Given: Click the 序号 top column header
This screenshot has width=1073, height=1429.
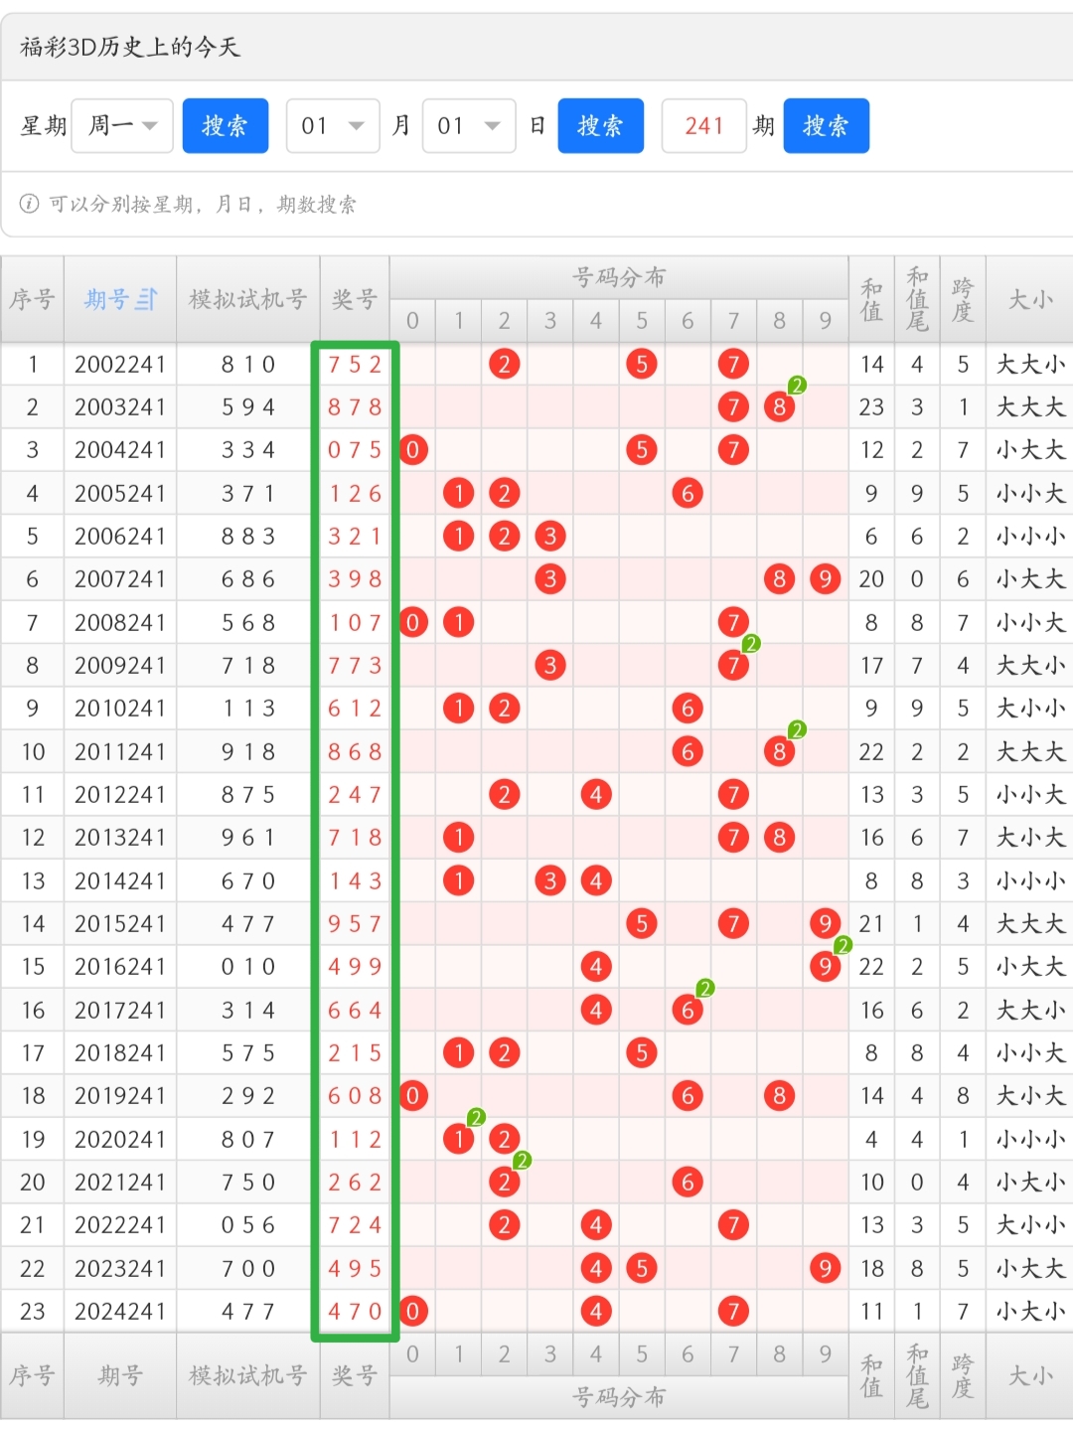Looking at the screenshot, I should (x=33, y=299).
